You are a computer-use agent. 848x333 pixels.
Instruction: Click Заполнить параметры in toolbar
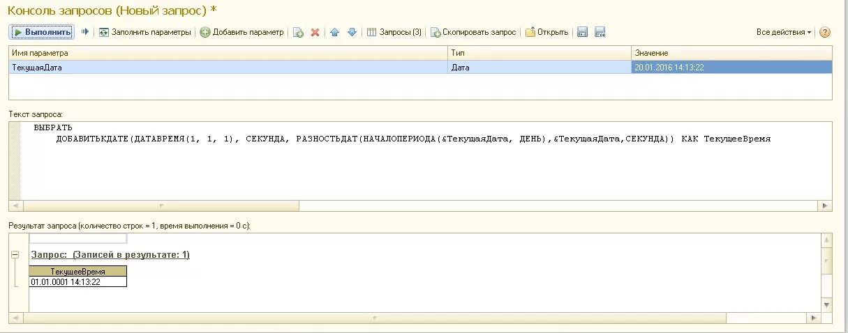[144, 32]
